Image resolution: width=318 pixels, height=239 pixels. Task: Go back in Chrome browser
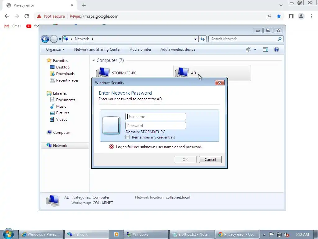point(7,16)
